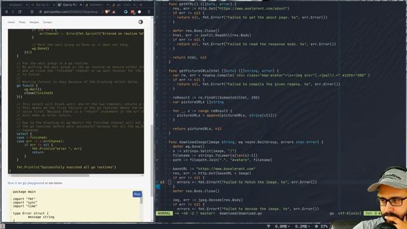Click 'func downloadImage' line in the editor
407x229 pixels.
246,142
